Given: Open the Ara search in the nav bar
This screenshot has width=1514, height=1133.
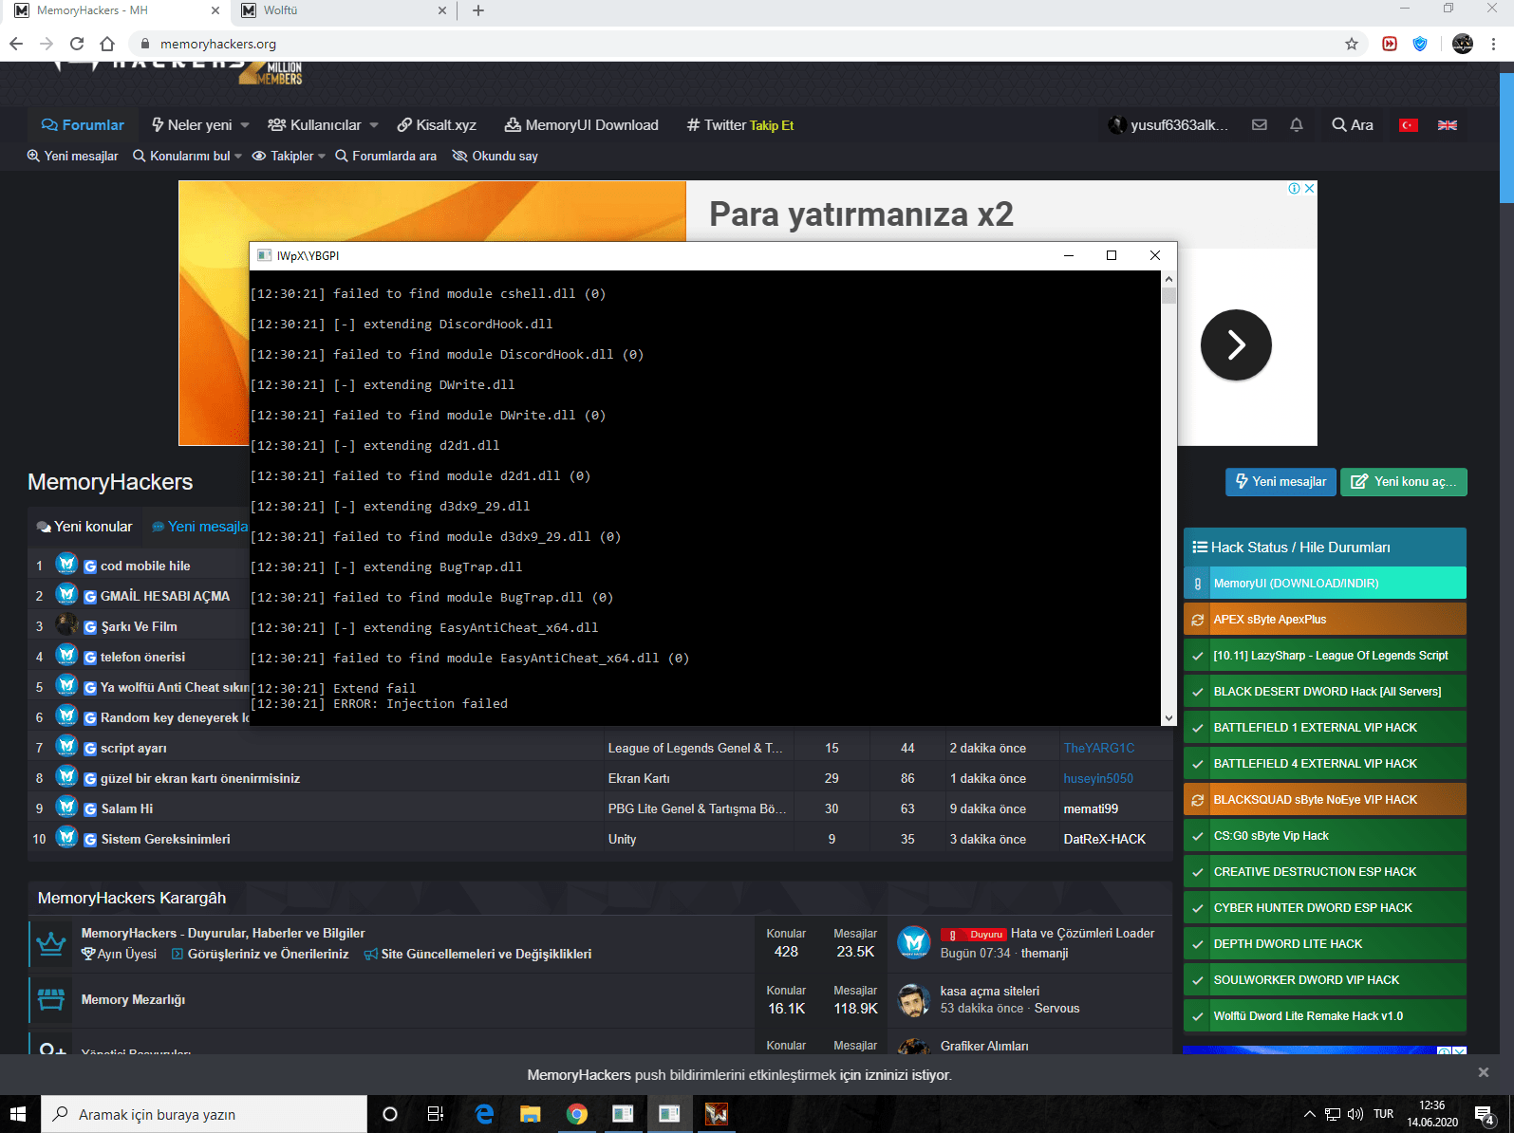Looking at the screenshot, I should (x=1353, y=125).
